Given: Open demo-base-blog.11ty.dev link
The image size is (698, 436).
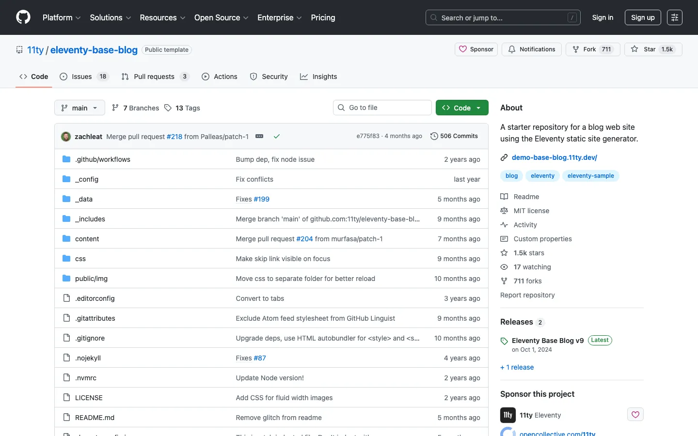Looking at the screenshot, I should coord(555,157).
